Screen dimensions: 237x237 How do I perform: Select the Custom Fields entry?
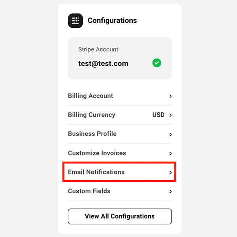89,191
